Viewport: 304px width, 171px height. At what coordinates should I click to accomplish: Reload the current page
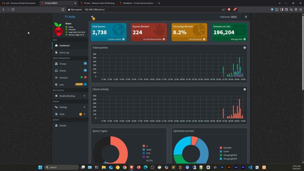(x=13, y=9)
